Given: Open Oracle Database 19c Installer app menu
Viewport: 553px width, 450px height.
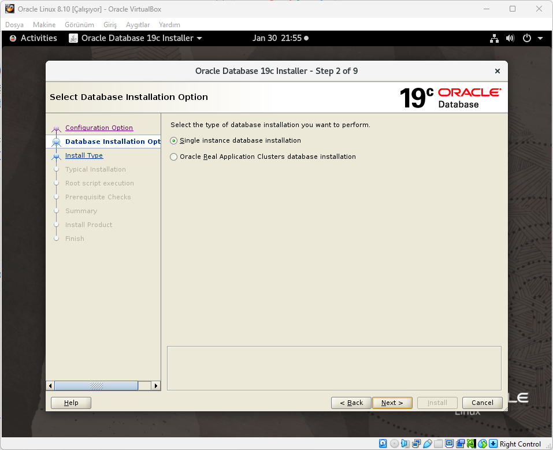Looking at the screenshot, I should 135,38.
